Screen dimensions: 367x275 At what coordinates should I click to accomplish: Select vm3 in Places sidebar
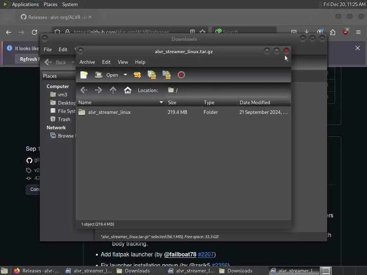pos(58,95)
